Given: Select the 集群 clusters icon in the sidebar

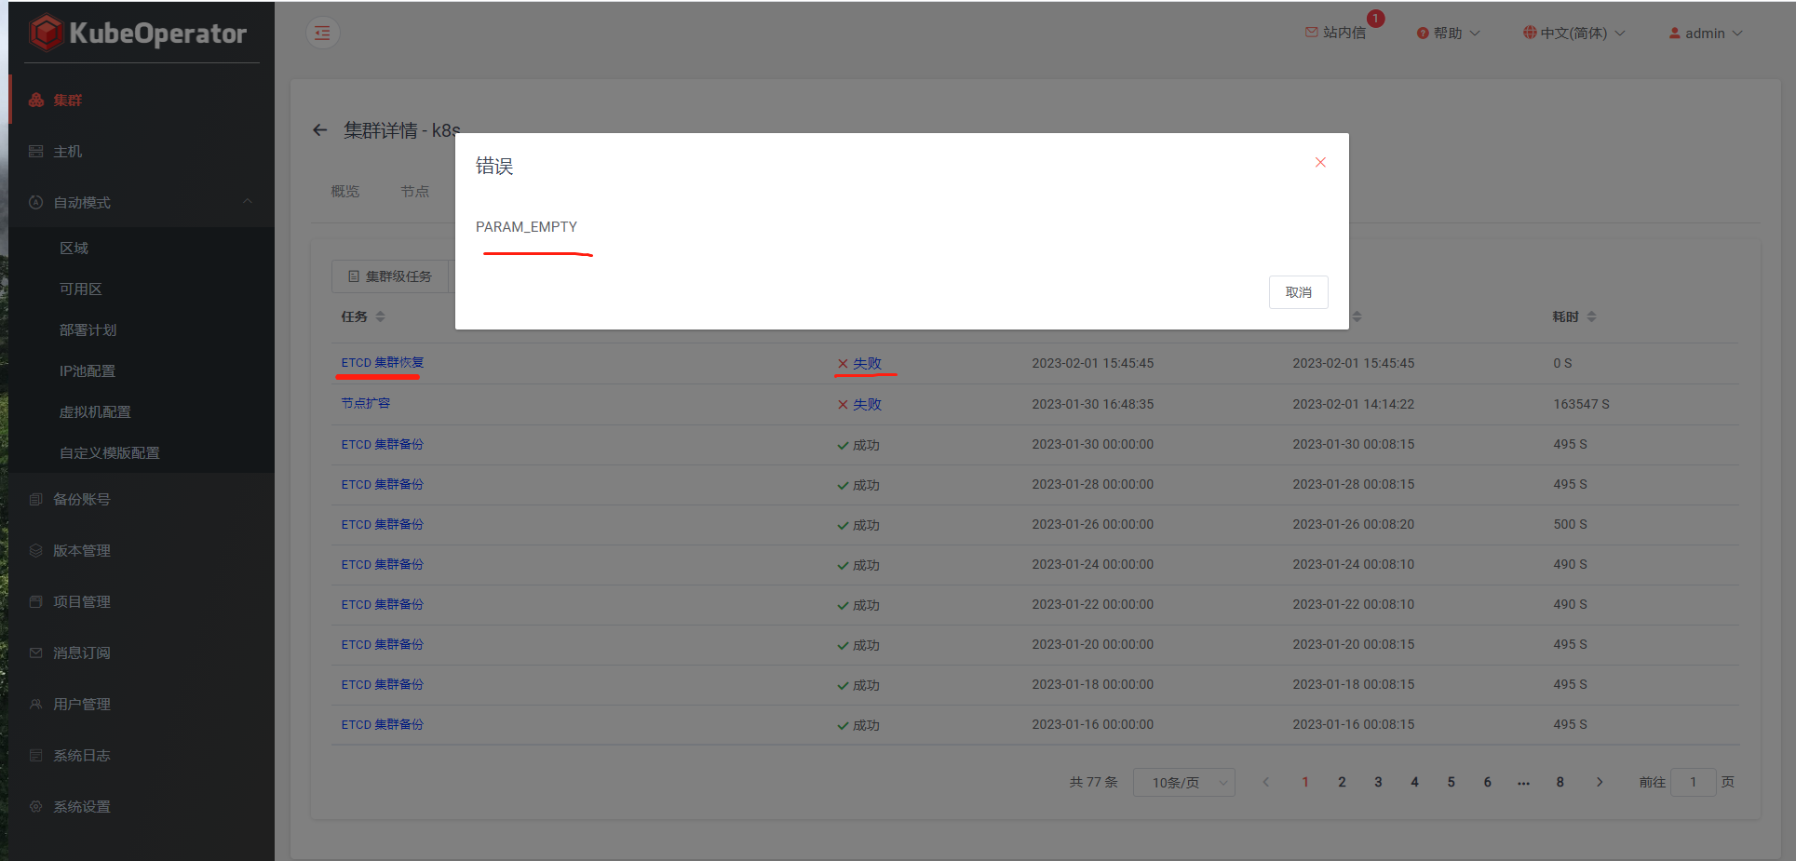Looking at the screenshot, I should 37,100.
